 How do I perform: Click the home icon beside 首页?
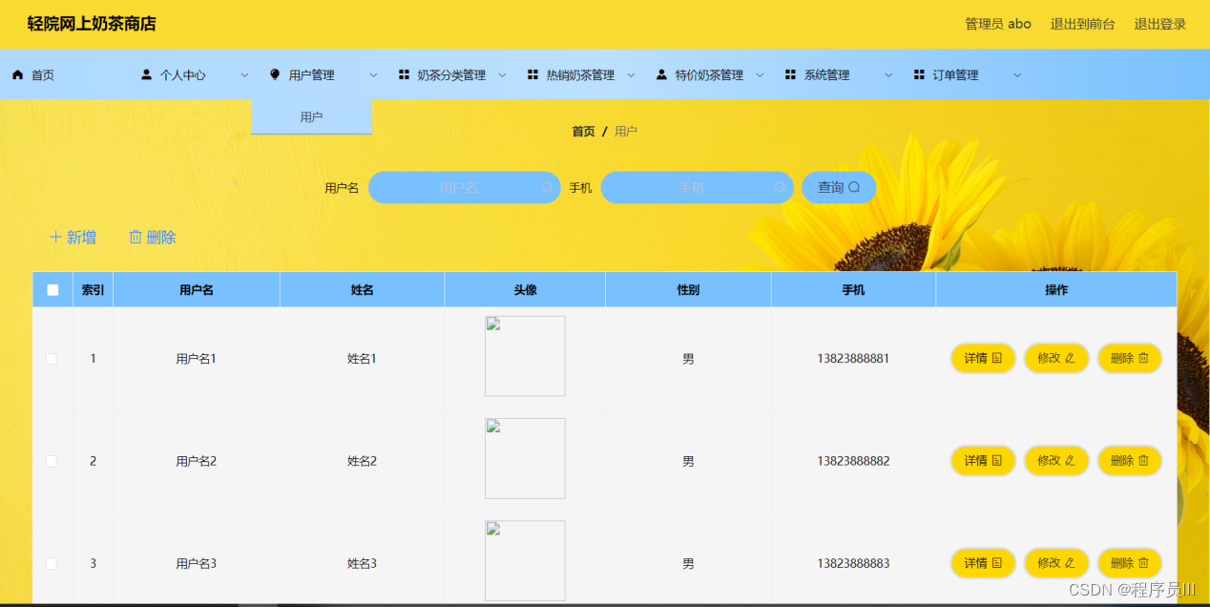tap(16, 73)
